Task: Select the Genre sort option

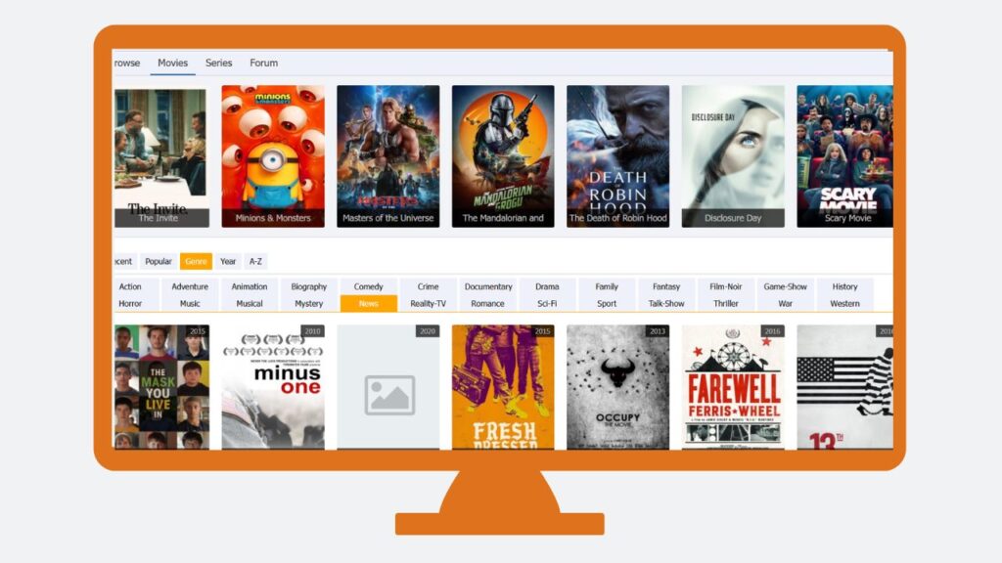Action: click(x=196, y=261)
